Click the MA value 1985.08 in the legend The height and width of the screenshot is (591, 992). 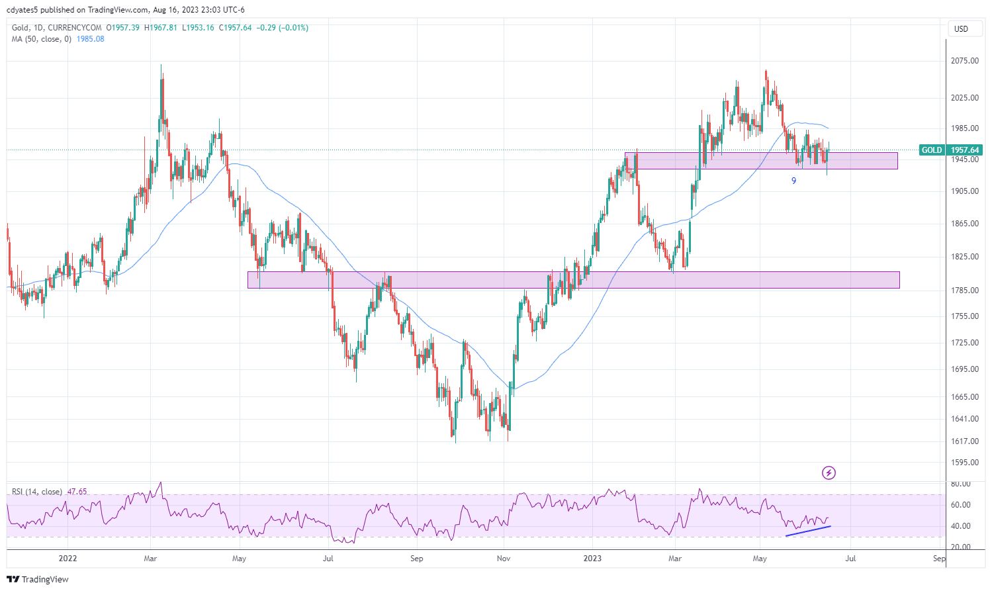(x=91, y=39)
